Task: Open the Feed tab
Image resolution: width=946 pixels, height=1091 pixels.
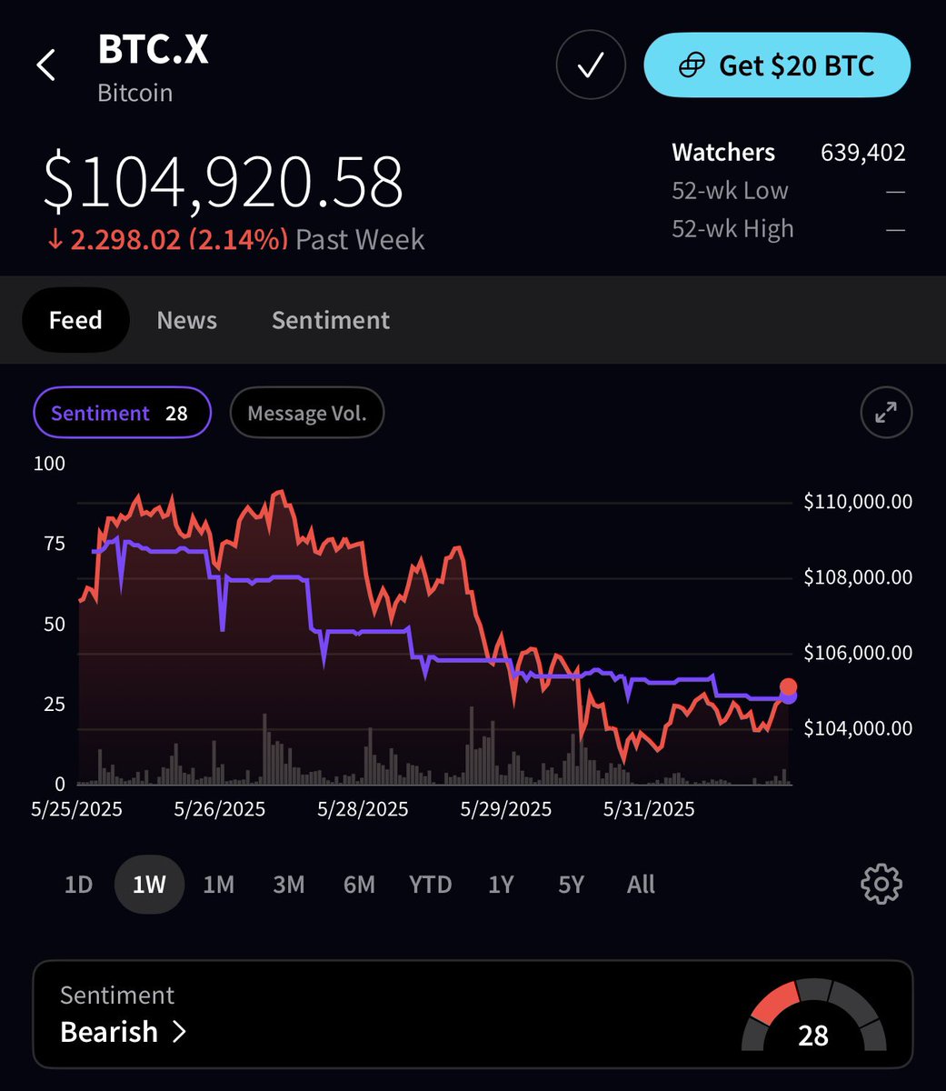Action: [x=75, y=320]
